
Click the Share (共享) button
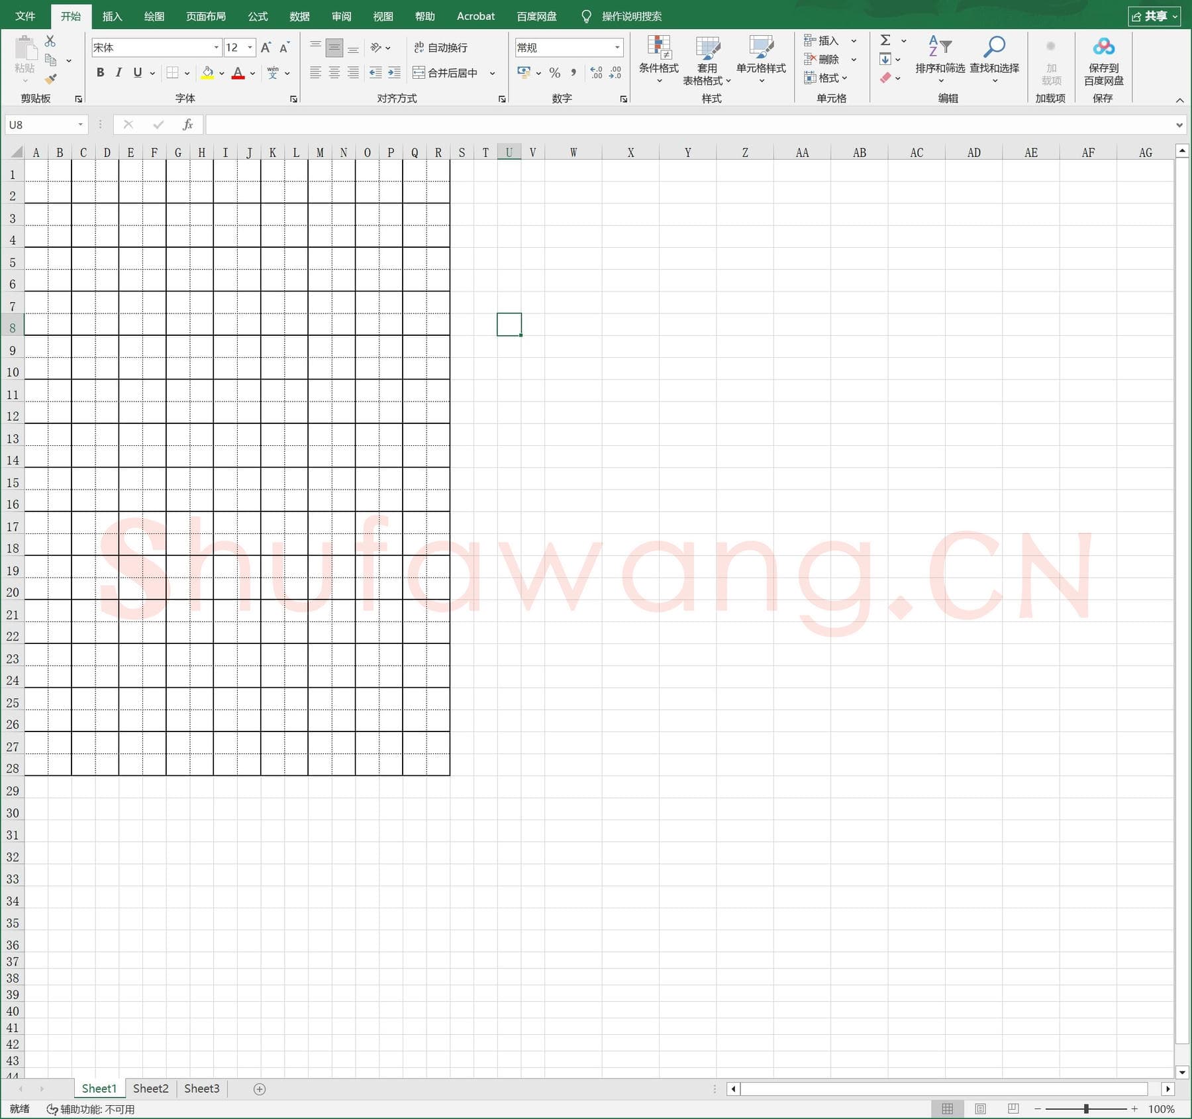(1154, 16)
